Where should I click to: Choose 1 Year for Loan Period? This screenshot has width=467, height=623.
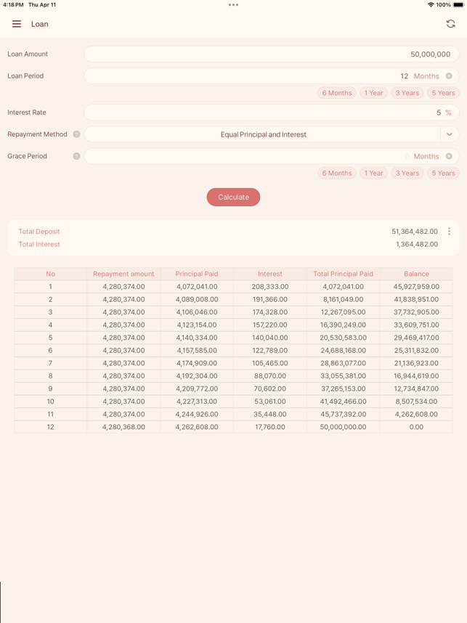[373, 93]
